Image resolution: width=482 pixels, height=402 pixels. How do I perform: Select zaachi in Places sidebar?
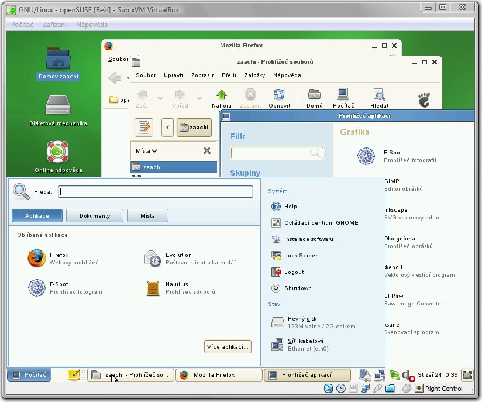(x=174, y=167)
